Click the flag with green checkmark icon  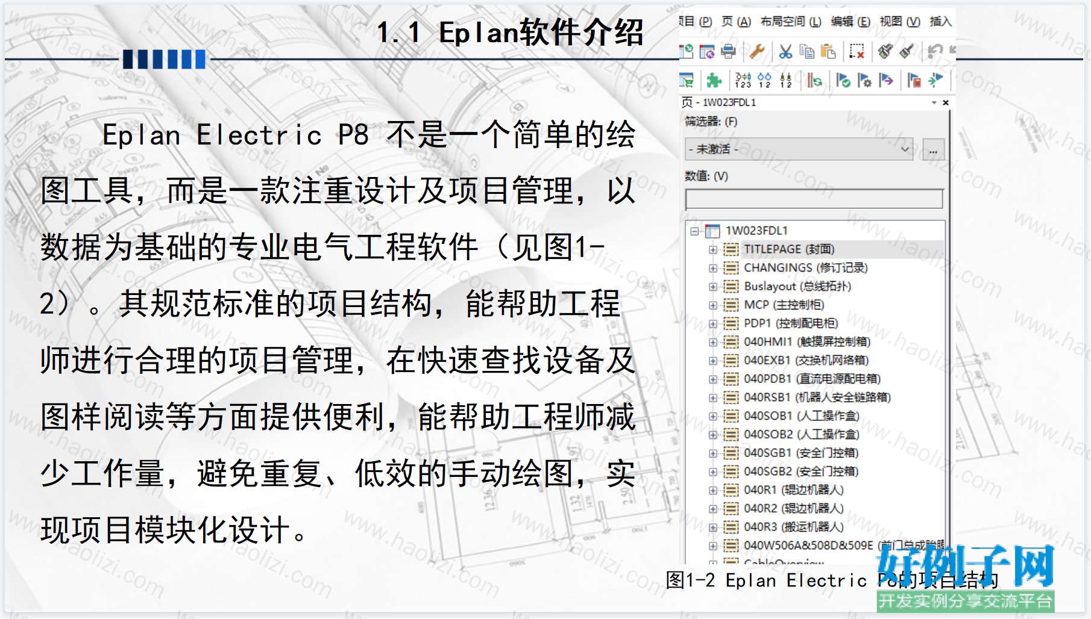843,80
